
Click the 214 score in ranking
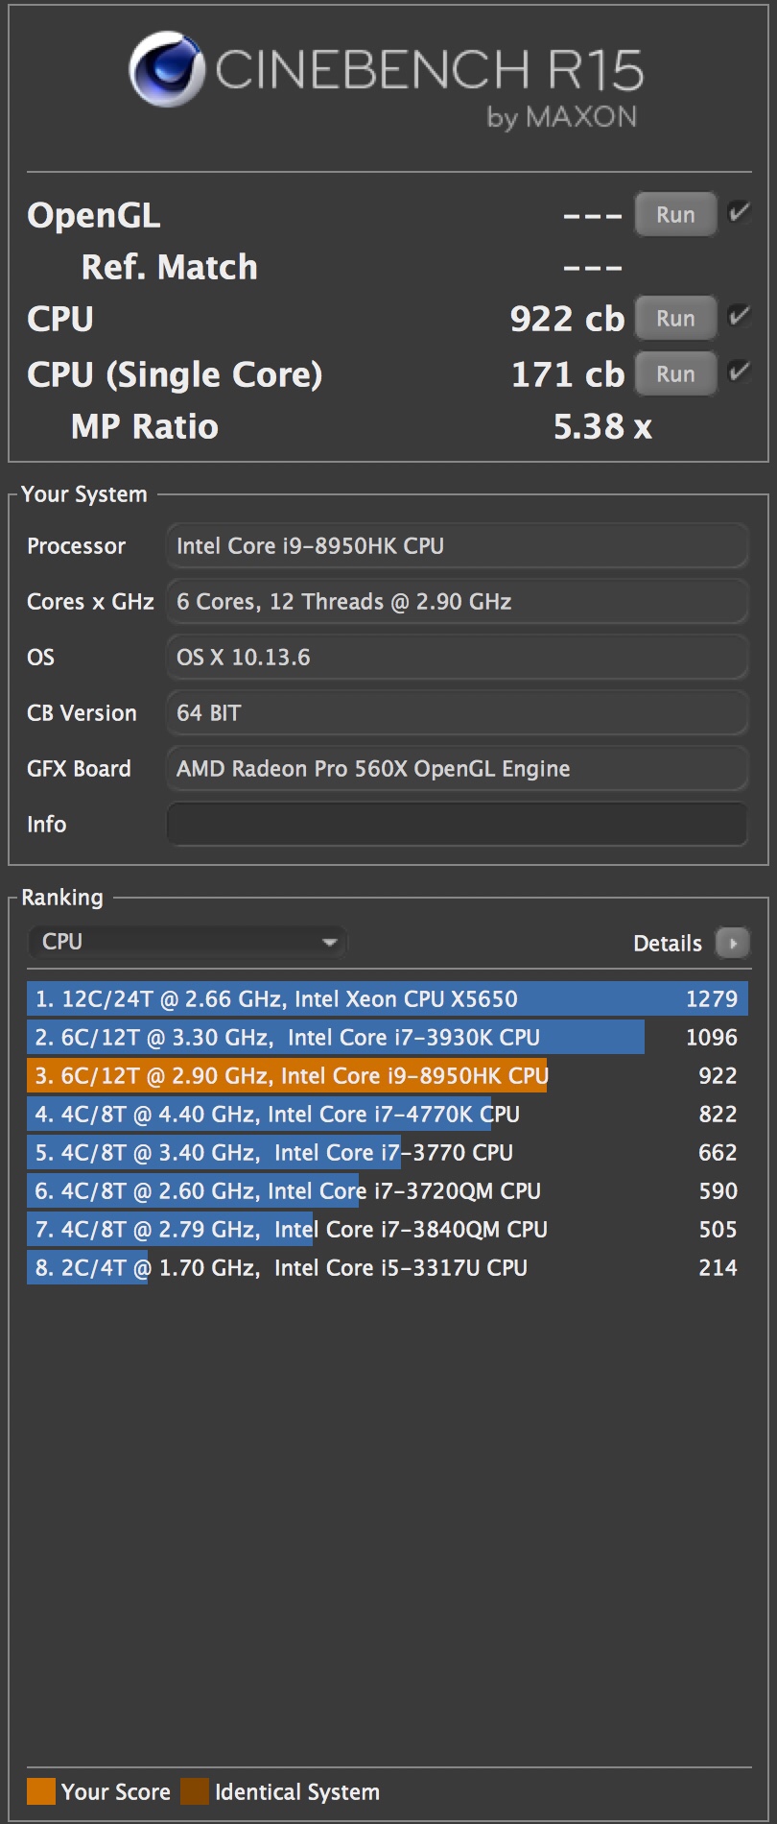[718, 1267]
